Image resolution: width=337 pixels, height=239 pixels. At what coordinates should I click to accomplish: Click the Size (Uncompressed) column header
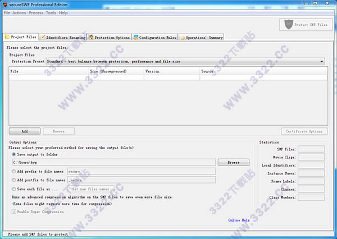click(116, 71)
